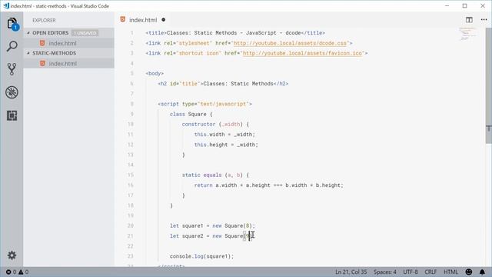
Task: Click the feedback smiley icon
Action: (469, 272)
